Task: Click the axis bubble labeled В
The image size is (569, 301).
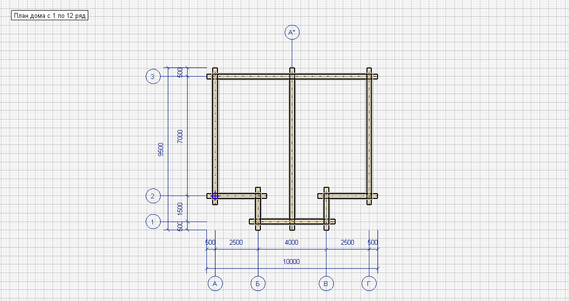Action: (326, 284)
